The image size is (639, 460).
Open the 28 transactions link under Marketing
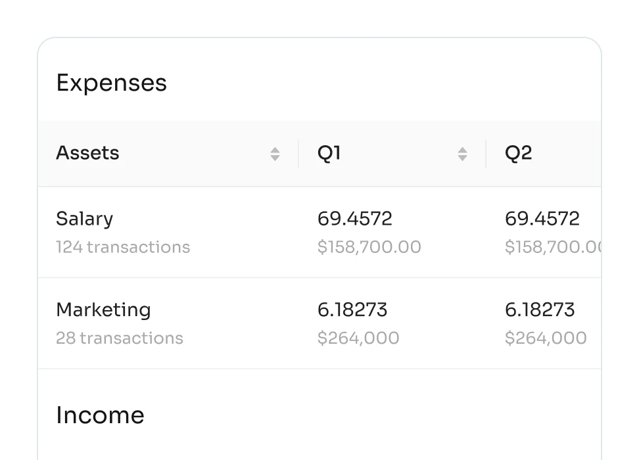pyautogui.click(x=120, y=338)
